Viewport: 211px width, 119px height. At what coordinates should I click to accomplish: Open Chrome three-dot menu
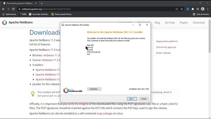[208, 9]
